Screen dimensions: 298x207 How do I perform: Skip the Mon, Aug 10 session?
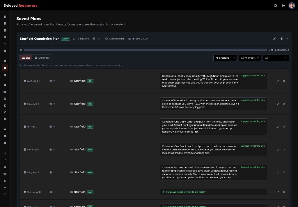coord(284,192)
